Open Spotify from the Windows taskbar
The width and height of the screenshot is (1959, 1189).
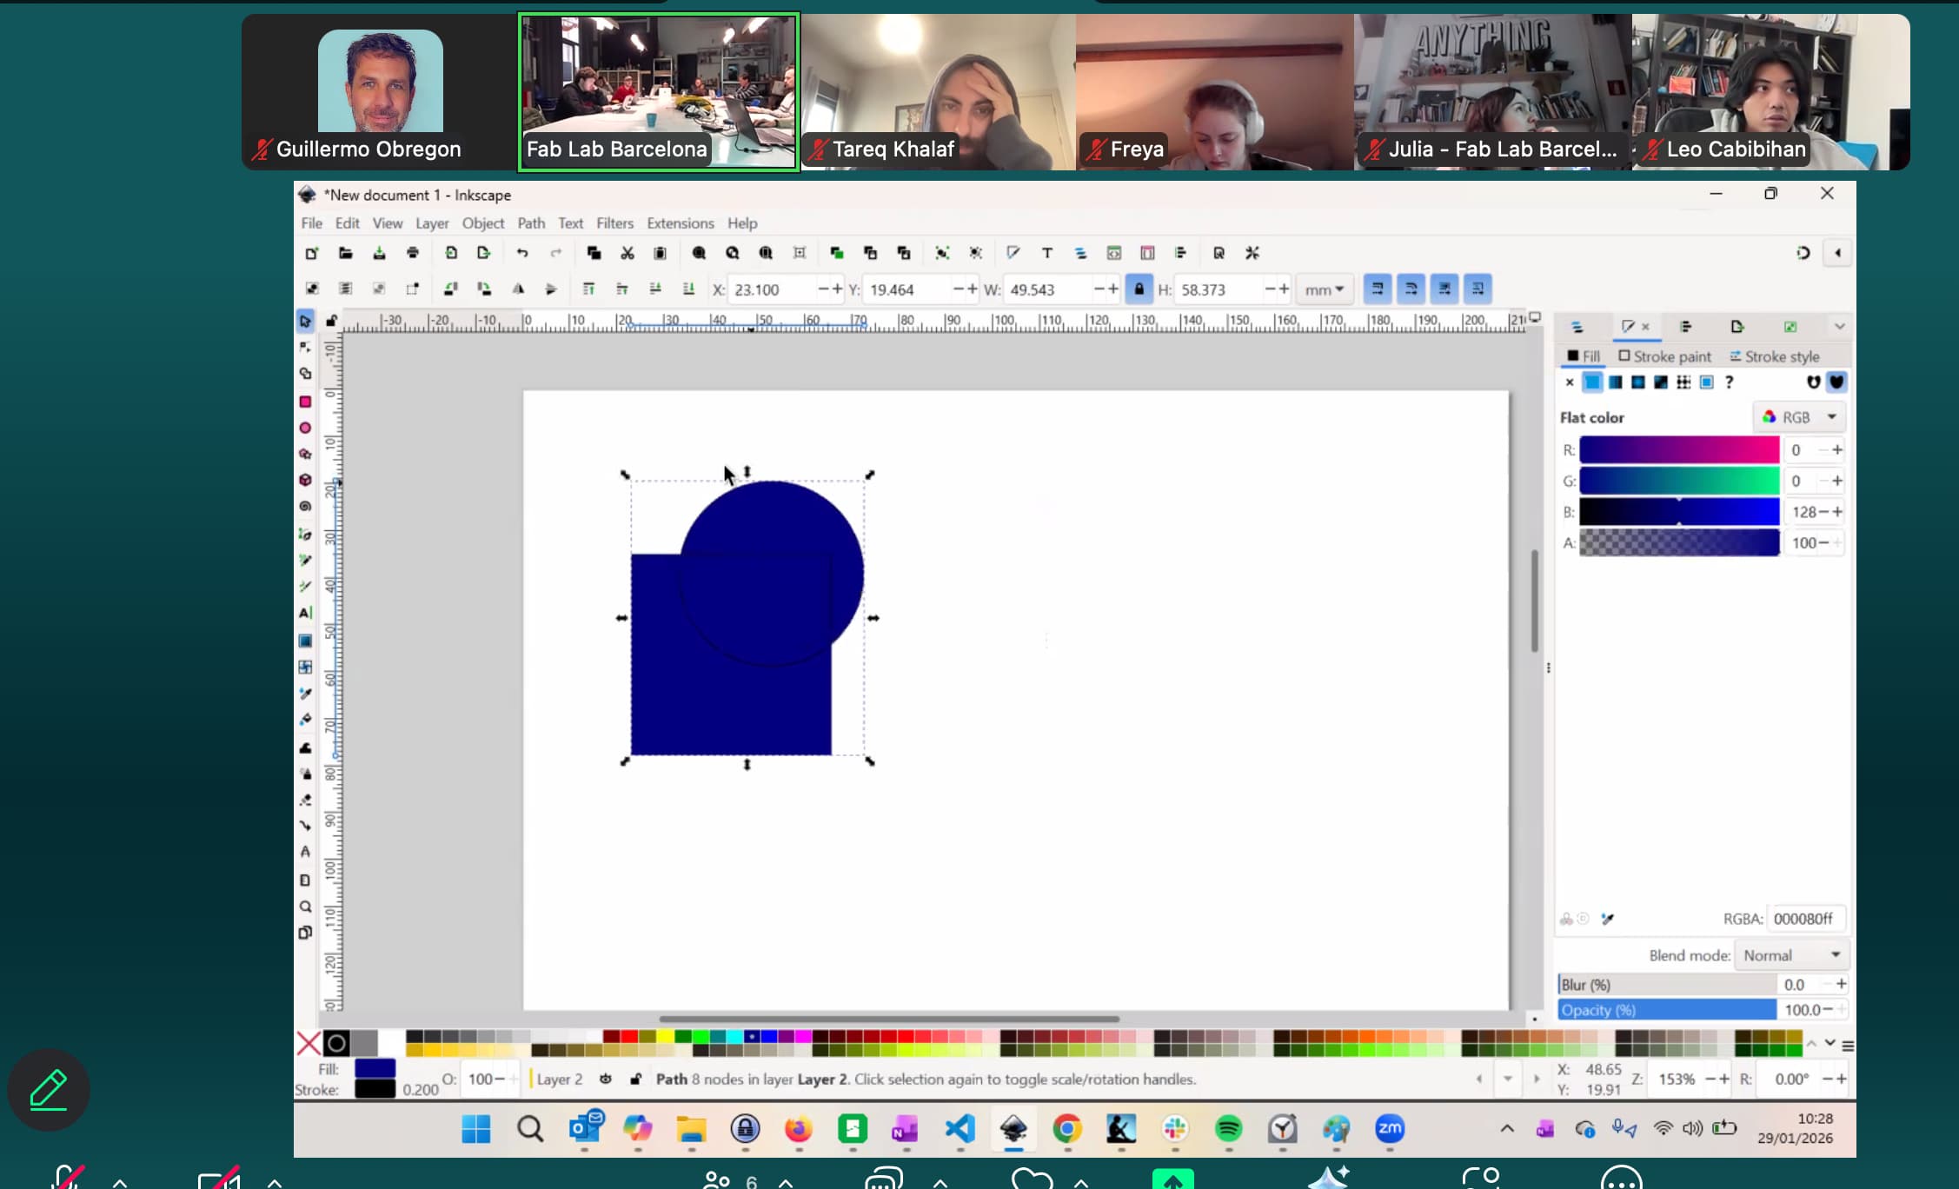(x=1228, y=1129)
